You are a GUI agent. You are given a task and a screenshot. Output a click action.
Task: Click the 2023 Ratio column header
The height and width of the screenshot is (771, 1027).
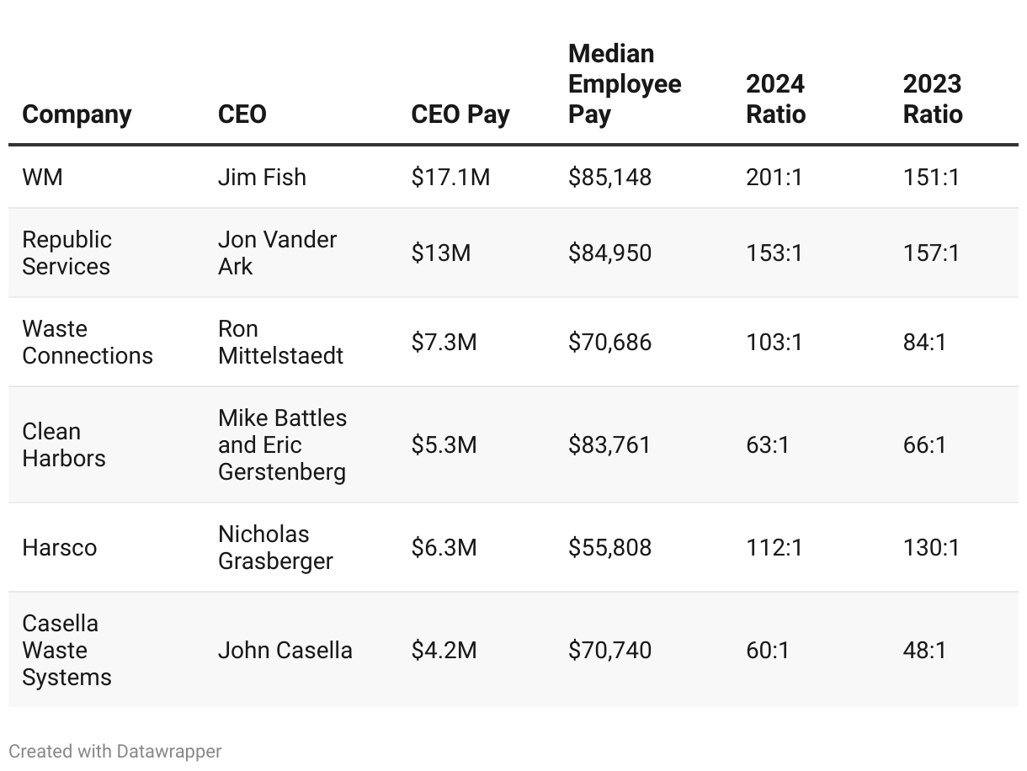tap(933, 99)
